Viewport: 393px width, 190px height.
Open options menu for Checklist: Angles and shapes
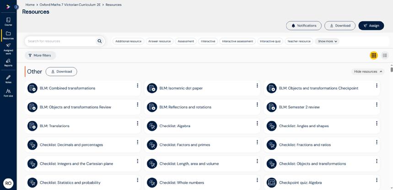point(377,123)
